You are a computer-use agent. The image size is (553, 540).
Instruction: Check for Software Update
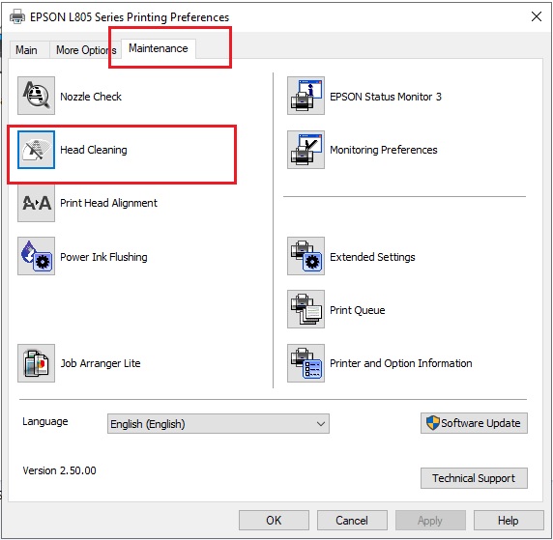[474, 423]
